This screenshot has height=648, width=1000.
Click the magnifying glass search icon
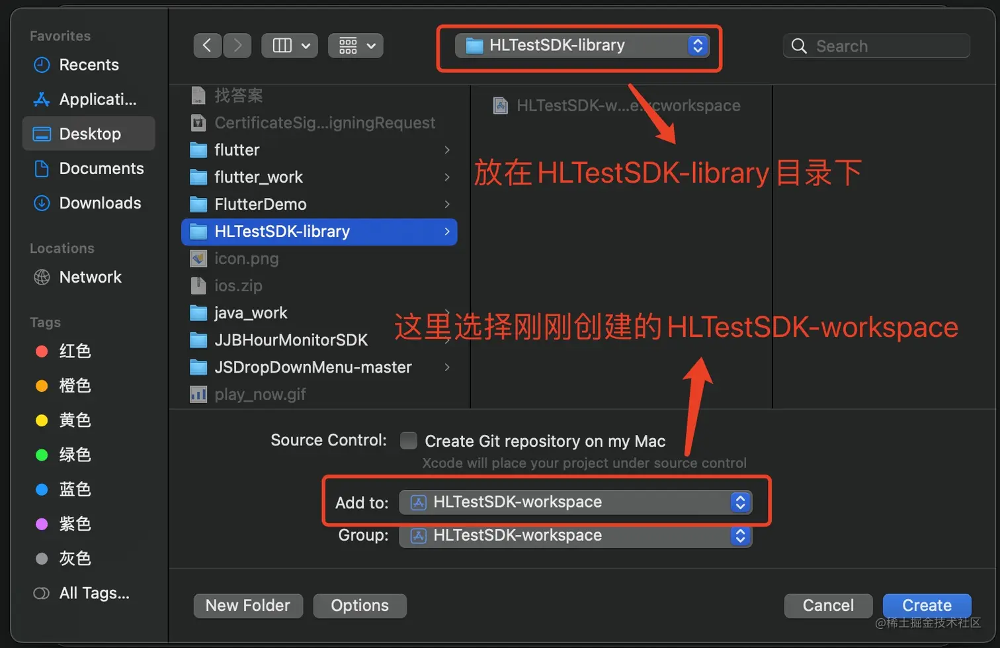(x=799, y=46)
